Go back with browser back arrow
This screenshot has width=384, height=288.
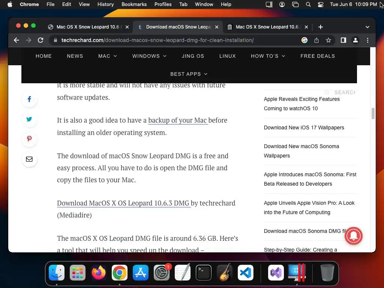coord(16,40)
